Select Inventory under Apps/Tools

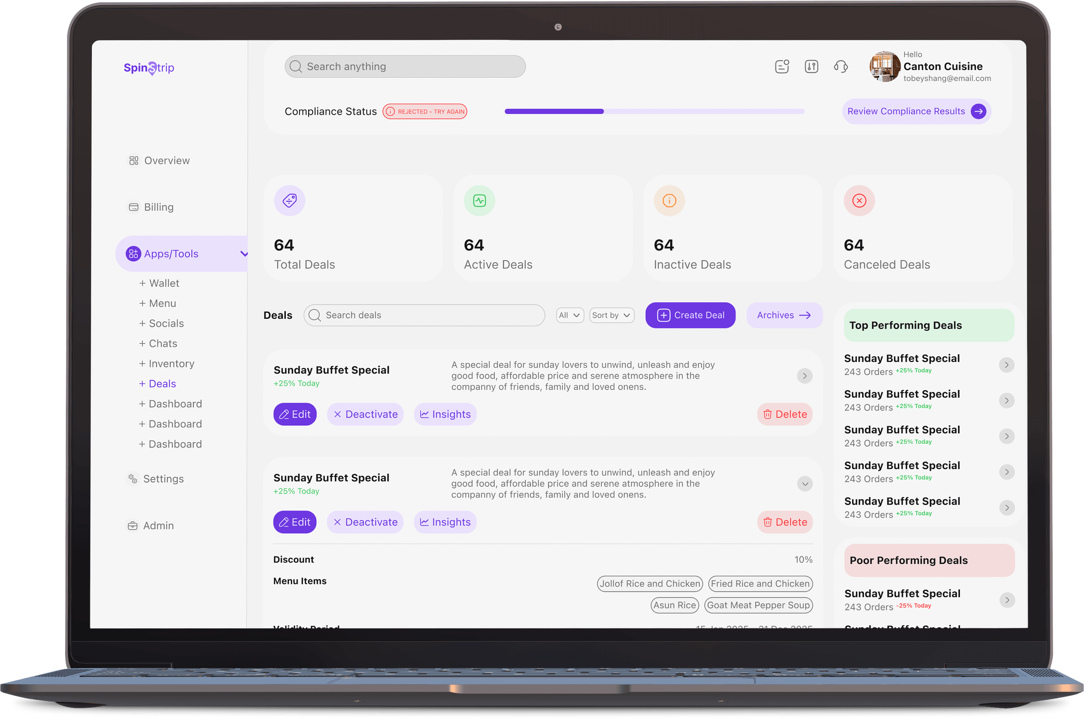[172, 364]
